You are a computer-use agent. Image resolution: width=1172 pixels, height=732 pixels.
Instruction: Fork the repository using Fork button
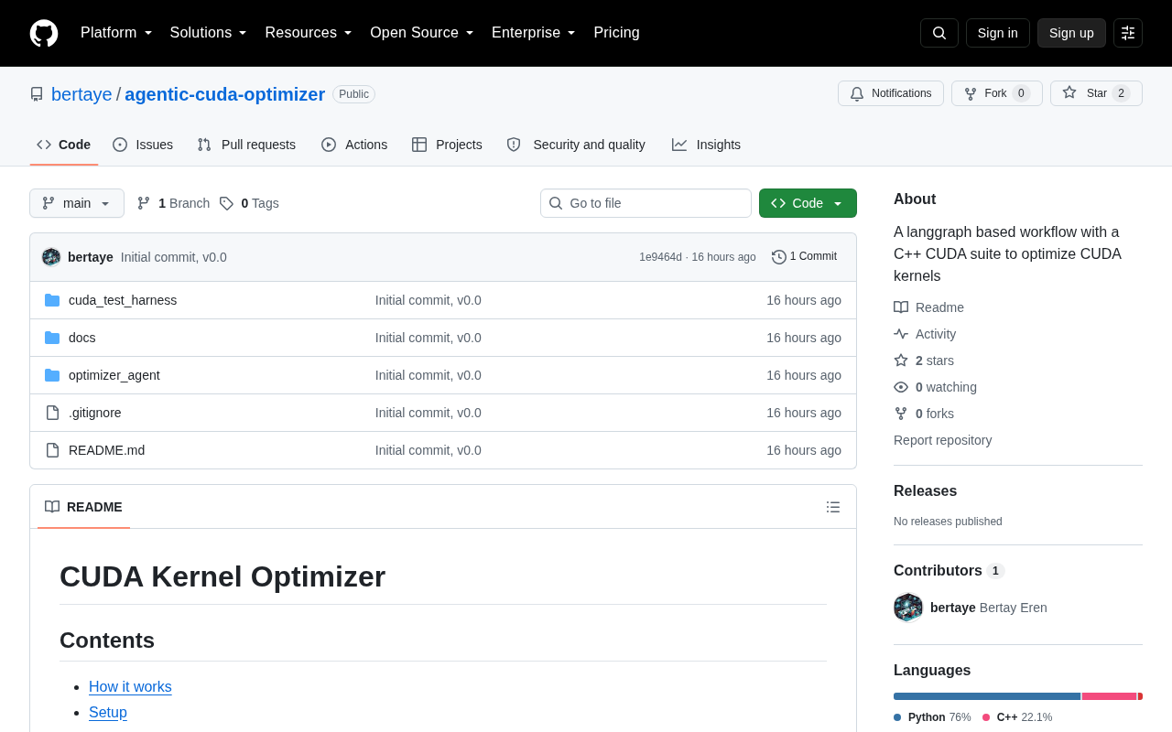pos(996,93)
